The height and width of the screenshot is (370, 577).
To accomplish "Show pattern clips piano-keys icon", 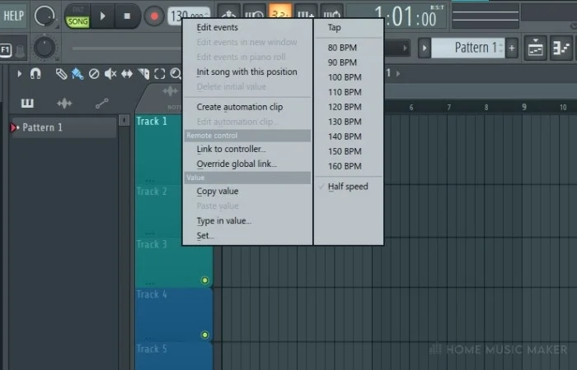I will [27, 104].
